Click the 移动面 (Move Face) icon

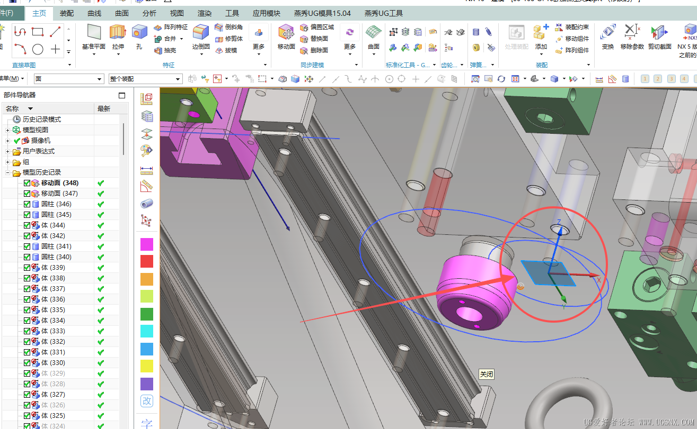point(286,33)
